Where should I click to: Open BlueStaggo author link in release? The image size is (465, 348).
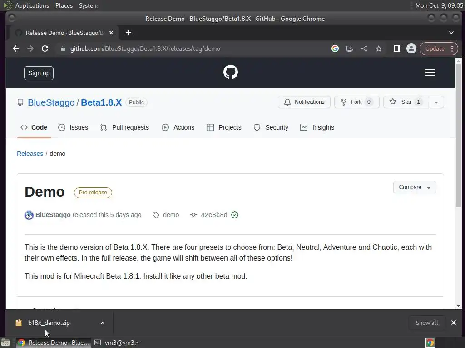53,215
